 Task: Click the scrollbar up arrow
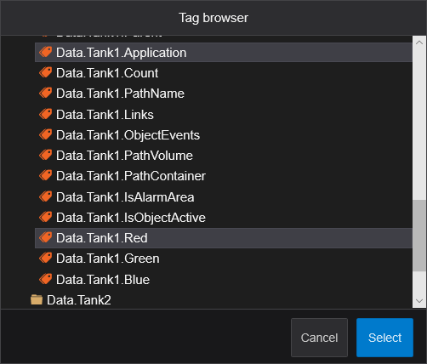419,43
